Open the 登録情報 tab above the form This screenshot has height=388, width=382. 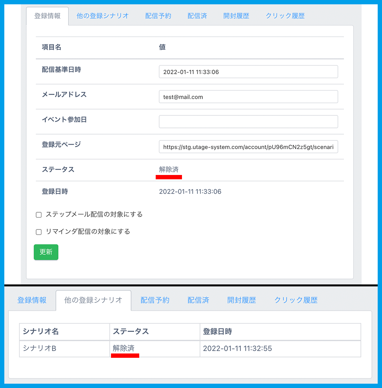click(x=47, y=16)
